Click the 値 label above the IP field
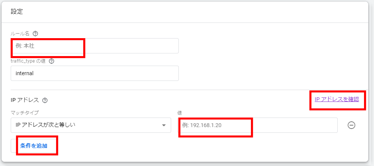Screen dimensions: 374x166 click(x=180, y=112)
